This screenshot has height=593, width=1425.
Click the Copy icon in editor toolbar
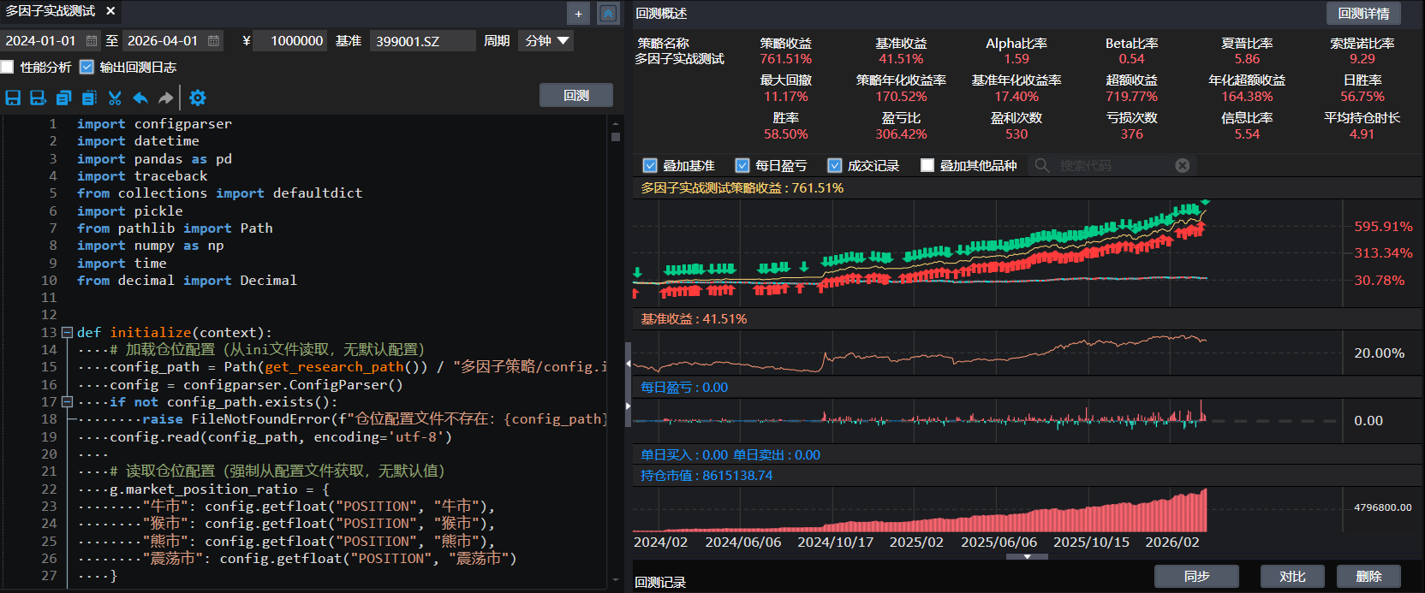[x=63, y=98]
